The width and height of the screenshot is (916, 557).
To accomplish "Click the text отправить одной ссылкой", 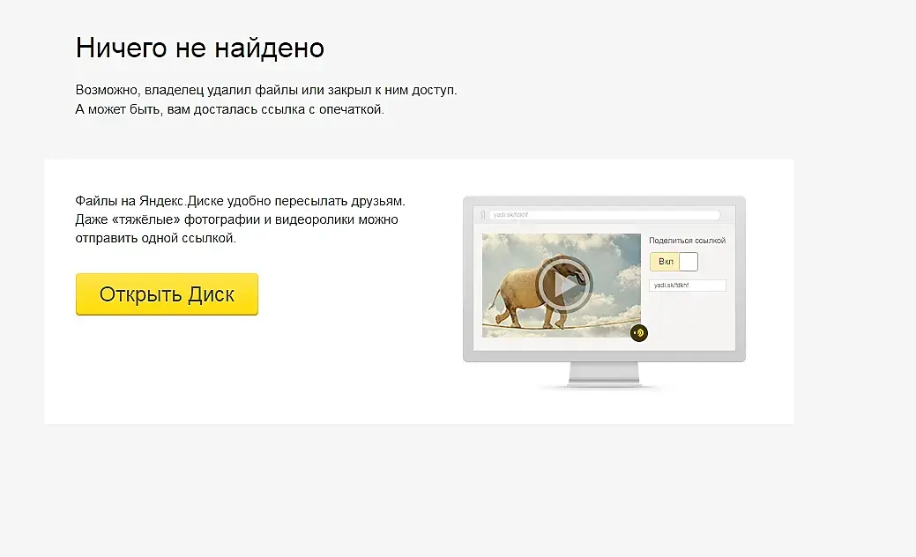I will (x=155, y=238).
